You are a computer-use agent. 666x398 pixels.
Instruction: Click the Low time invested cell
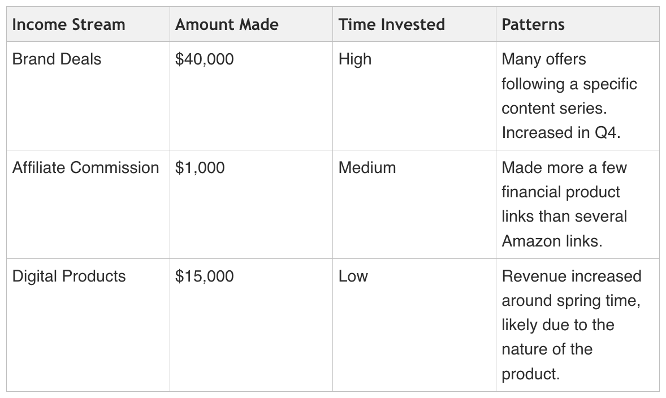click(353, 276)
